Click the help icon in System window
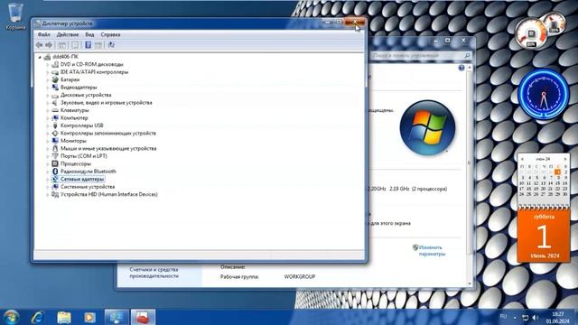The width and height of the screenshot is (578, 325). (461, 69)
